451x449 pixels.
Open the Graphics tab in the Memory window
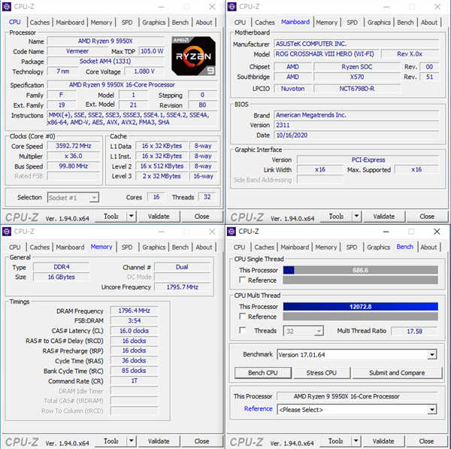pos(154,247)
